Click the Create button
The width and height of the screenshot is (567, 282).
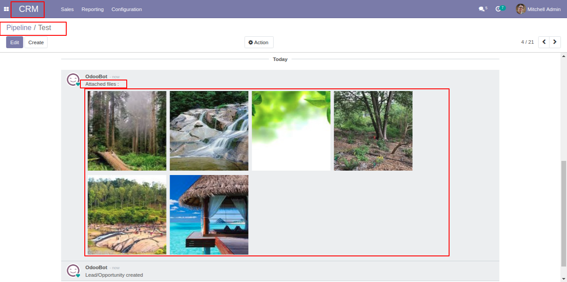coord(36,42)
